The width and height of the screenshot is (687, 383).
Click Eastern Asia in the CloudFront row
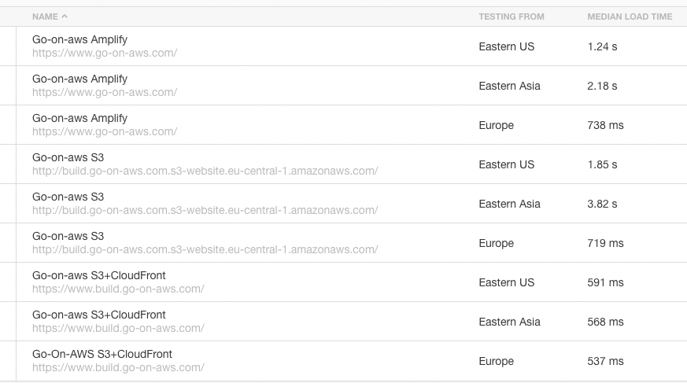click(509, 322)
